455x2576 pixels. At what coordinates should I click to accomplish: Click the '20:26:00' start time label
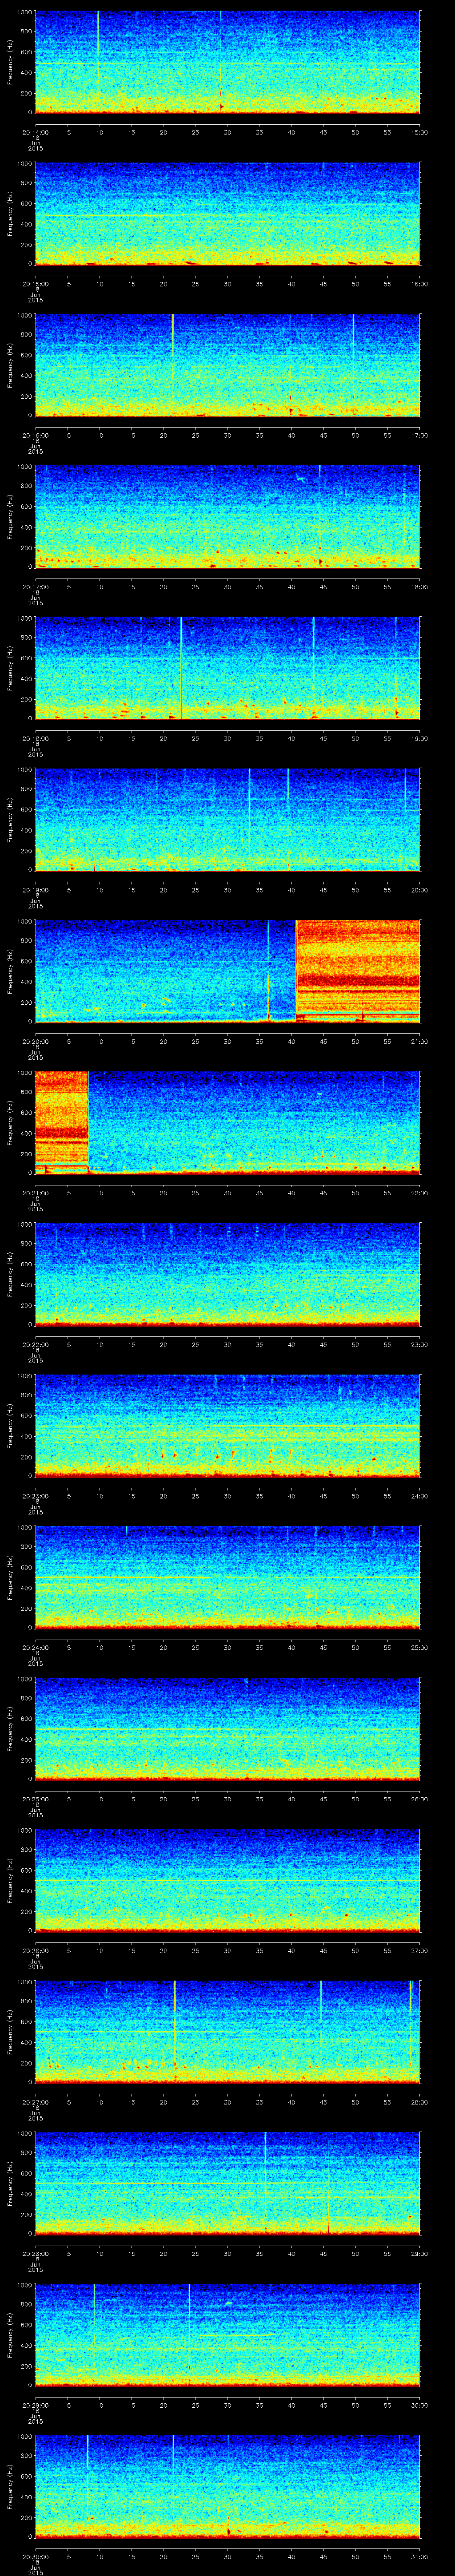point(35,1950)
